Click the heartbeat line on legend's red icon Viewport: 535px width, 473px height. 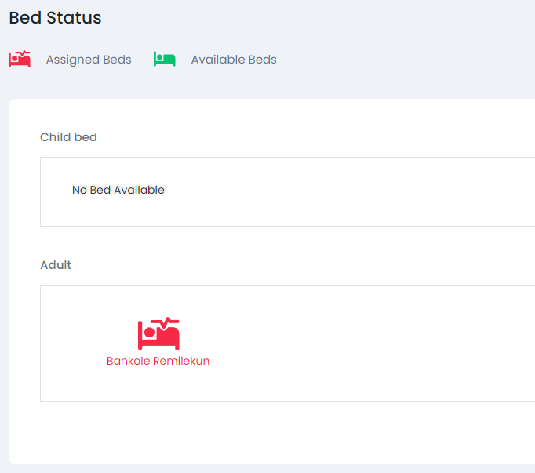tap(25, 54)
